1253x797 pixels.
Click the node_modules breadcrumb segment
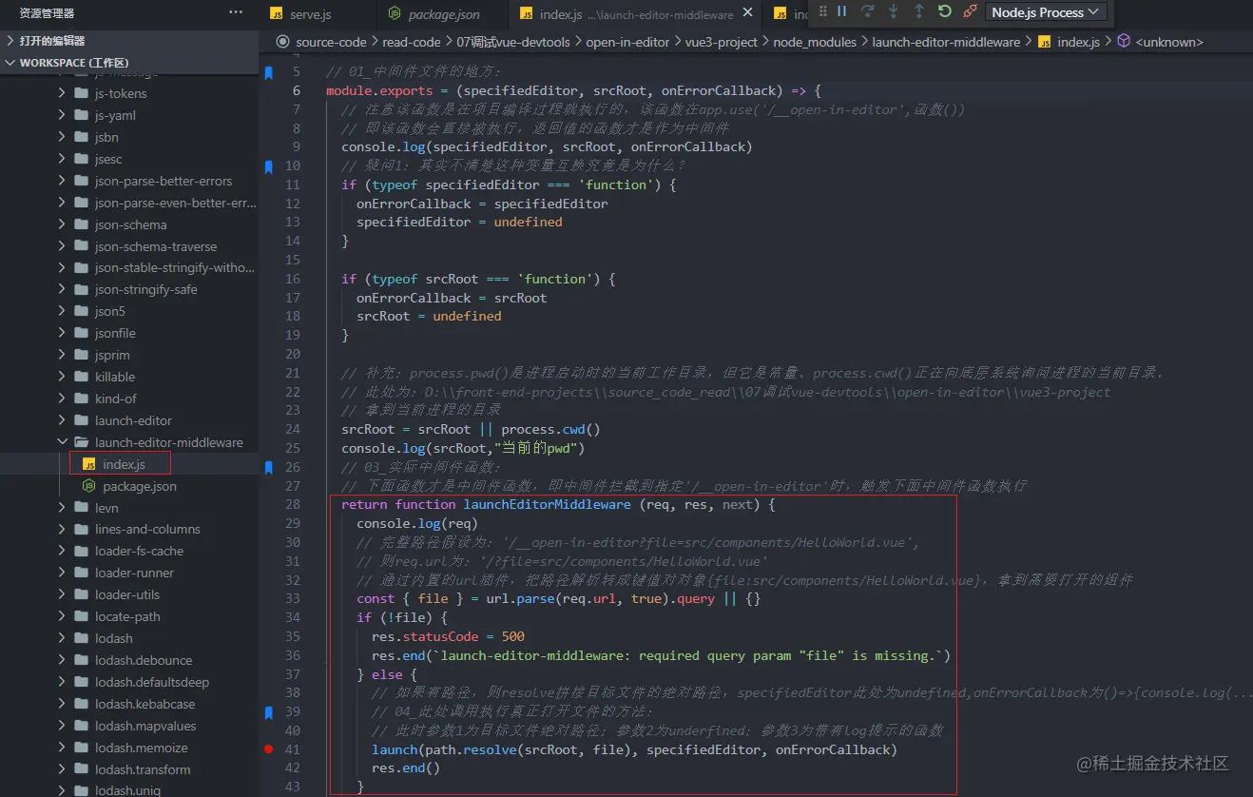pos(815,42)
